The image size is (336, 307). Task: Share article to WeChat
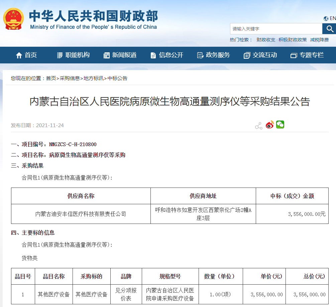pyautogui.click(x=280, y=124)
